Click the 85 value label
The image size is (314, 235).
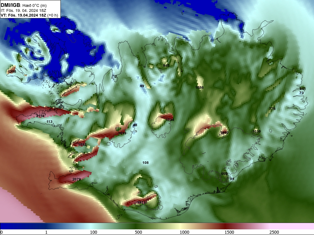tap(232, 179)
